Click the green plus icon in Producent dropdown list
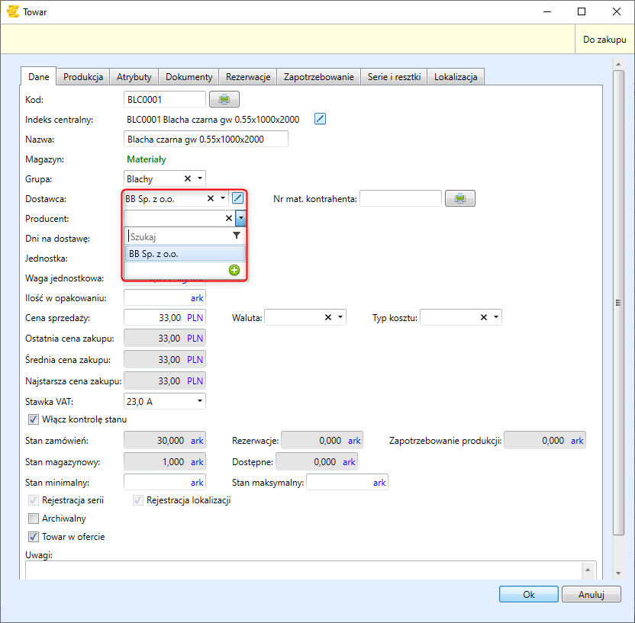635x623 pixels. 234,270
